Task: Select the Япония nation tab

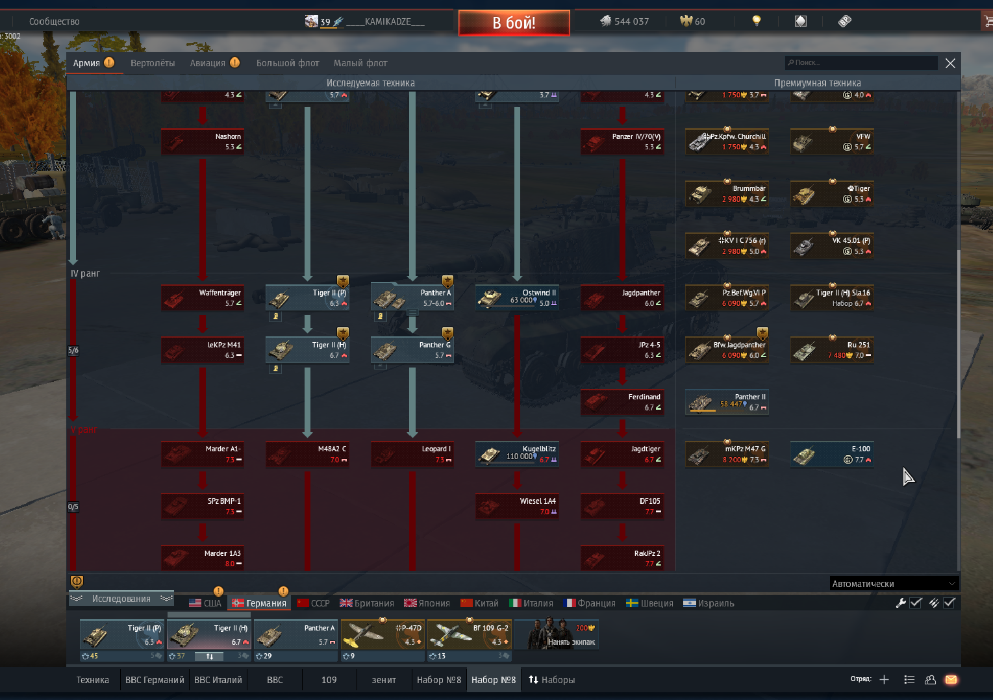Action: [427, 603]
